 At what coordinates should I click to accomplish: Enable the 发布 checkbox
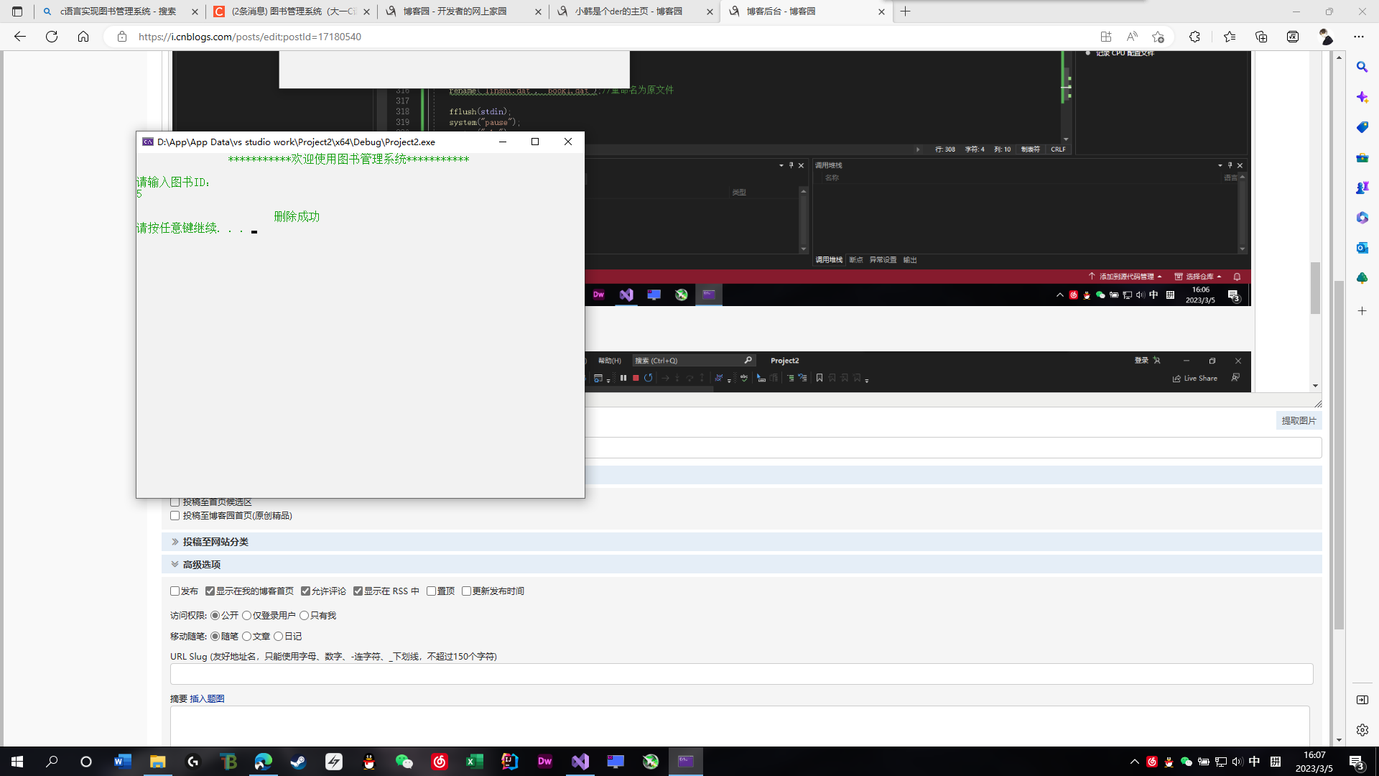pyautogui.click(x=175, y=591)
